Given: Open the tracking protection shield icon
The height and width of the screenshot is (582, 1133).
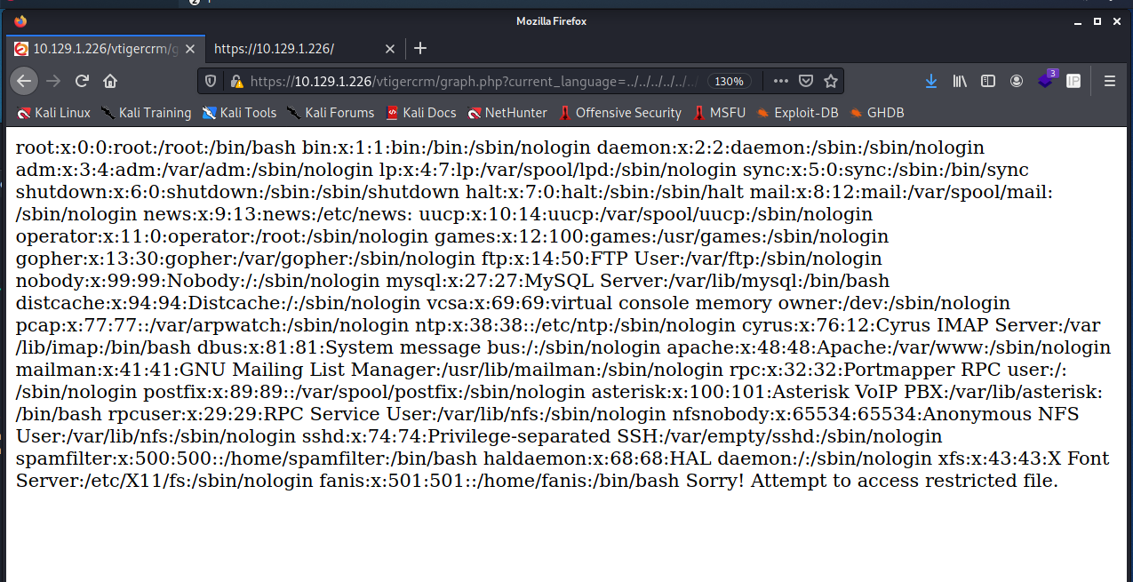Looking at the screenshot, I should click(x=211, y=81).
